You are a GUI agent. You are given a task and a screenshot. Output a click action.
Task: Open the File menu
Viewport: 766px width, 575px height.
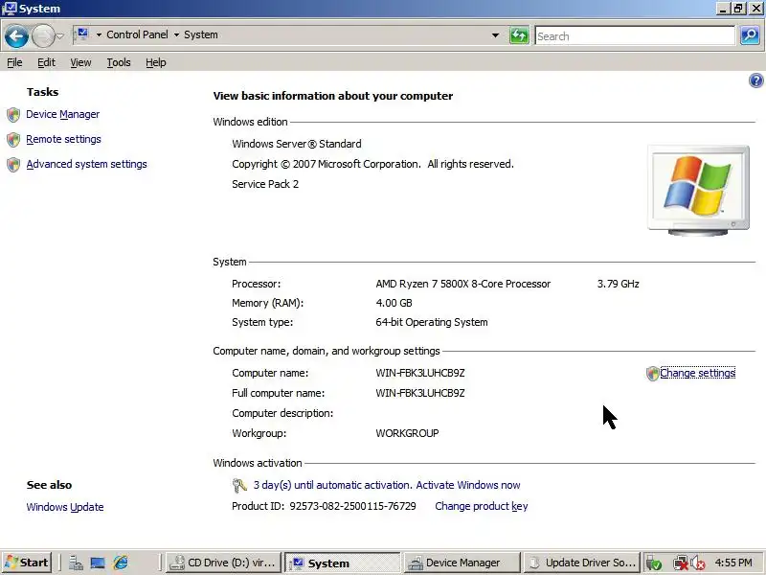pos(14,62)
